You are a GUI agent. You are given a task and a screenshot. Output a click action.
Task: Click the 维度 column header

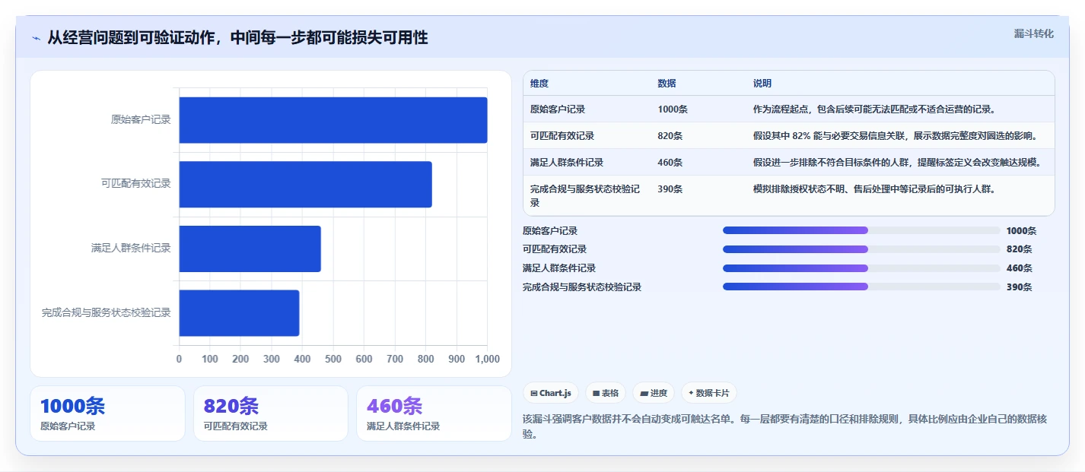click(539, 84)
